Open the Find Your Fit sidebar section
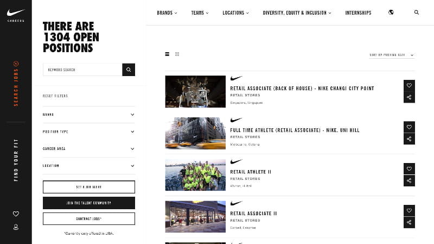 point(16,160)
